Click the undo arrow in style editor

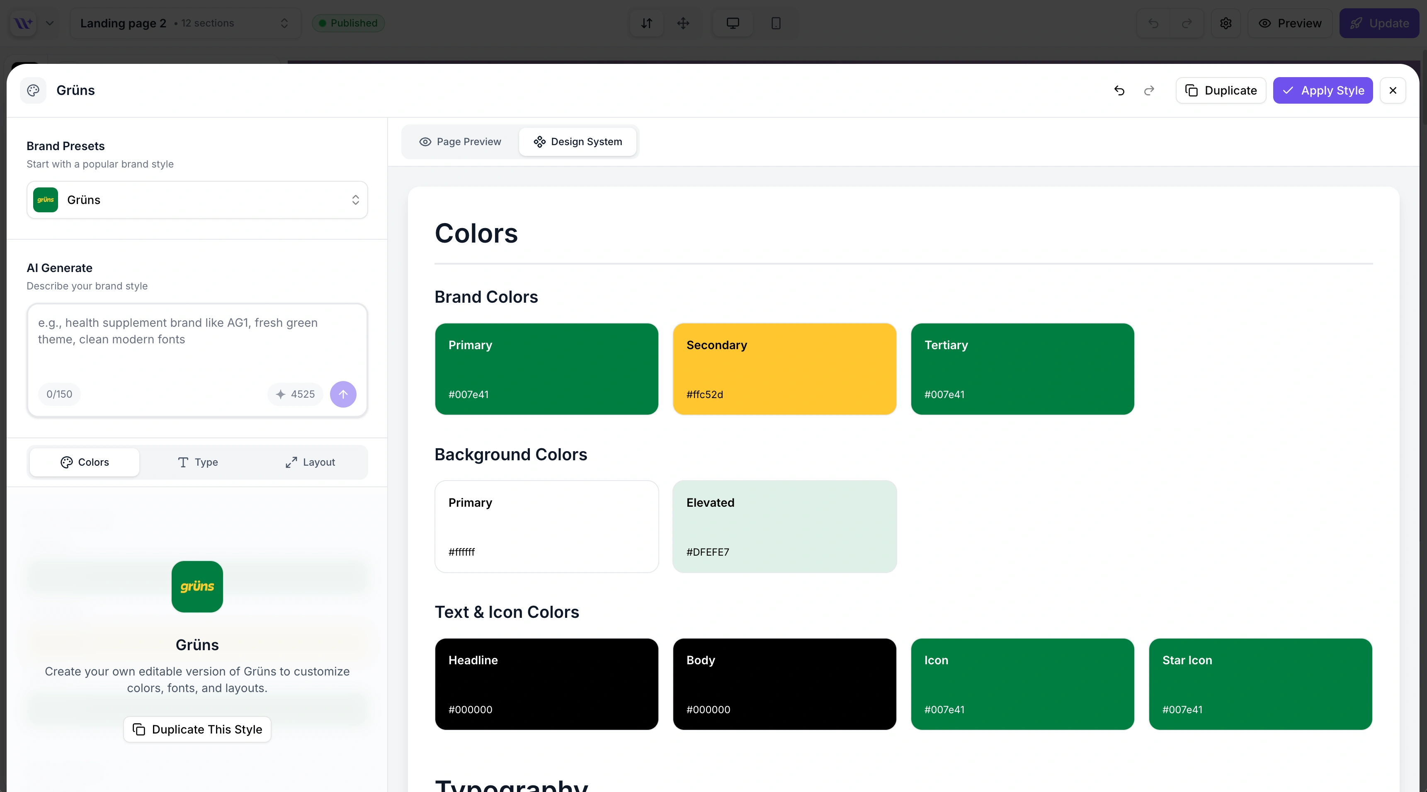pyautogui.click(x=1119, y=90)
